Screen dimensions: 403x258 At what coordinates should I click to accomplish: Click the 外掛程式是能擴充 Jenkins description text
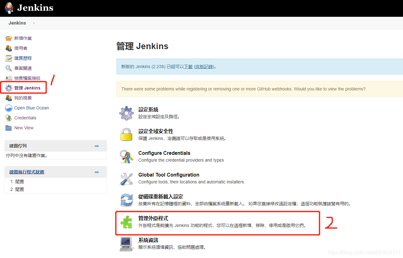point(223,226)
